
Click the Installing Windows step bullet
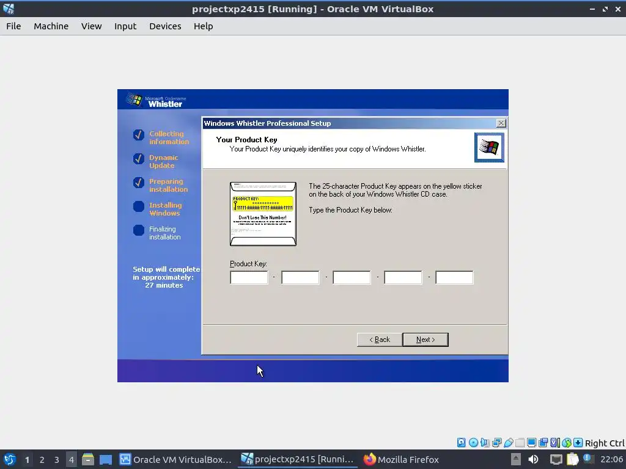(x=139, y=206)
